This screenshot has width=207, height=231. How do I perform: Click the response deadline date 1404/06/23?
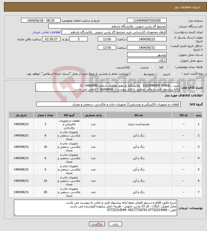click(147, 39)
